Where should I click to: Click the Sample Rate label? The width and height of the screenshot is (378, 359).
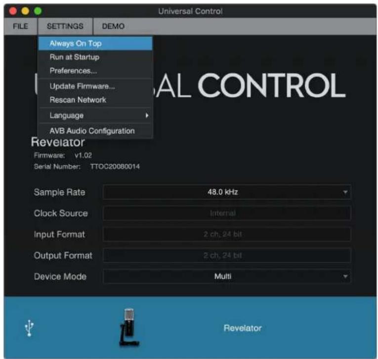click(60, 192)
